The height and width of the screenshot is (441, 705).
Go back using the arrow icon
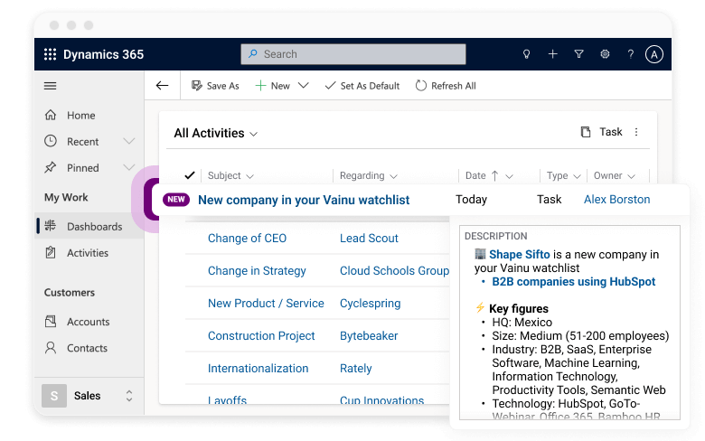(163, 86)
